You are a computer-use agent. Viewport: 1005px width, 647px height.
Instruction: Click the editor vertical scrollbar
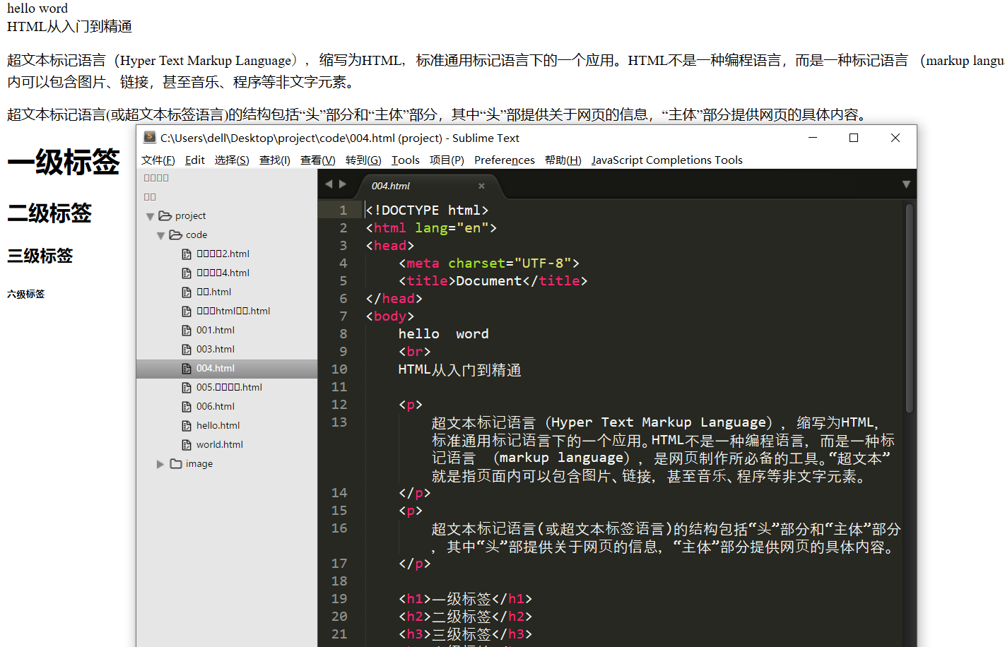point(909,307)
